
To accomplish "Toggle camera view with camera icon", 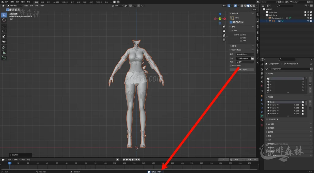I will coord(224,35).
